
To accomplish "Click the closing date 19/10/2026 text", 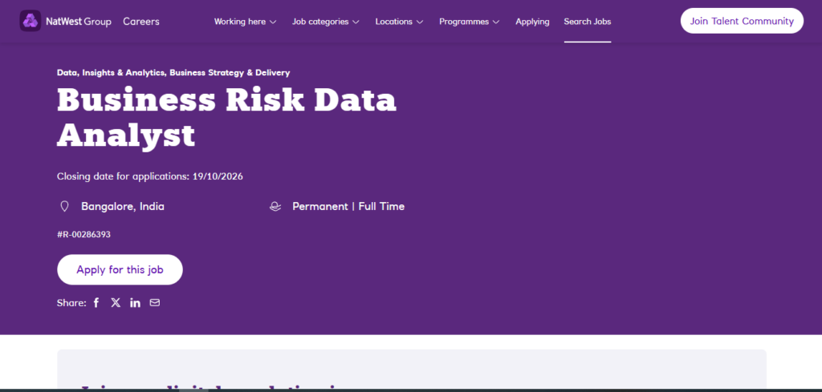I will (x=218, y=176).
